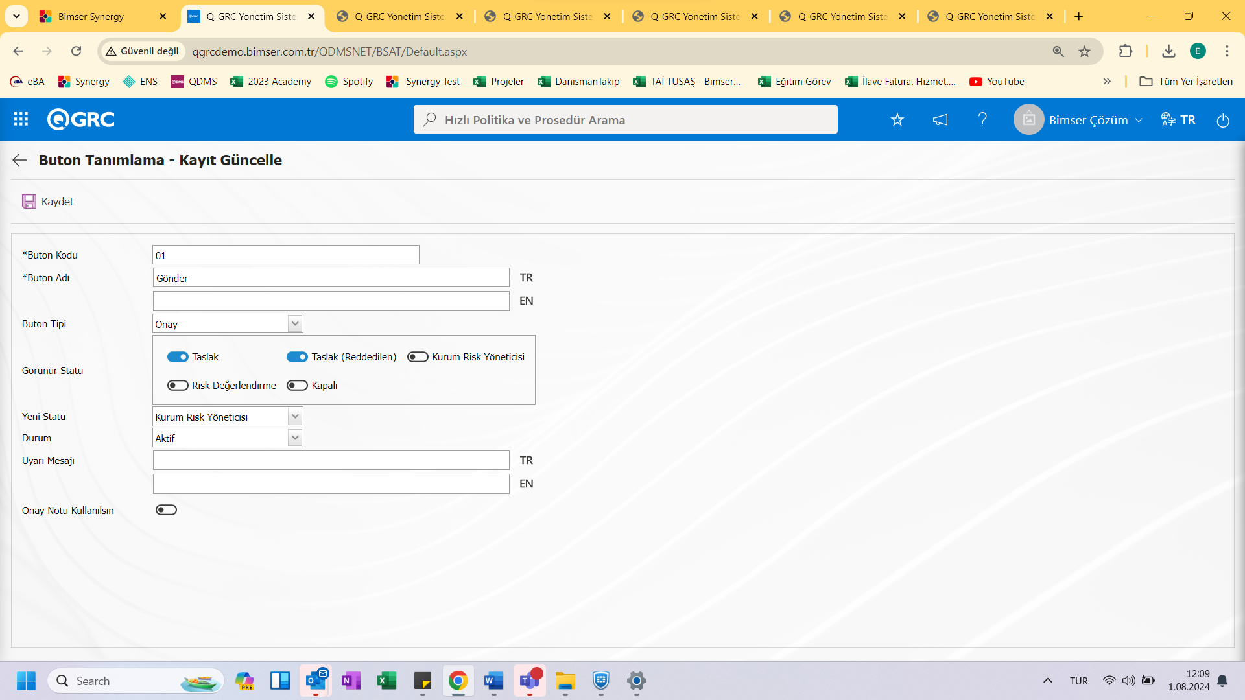The height and width of the screenshot is (700, 1245).
Task: Toggle the Taslak (Reddedilen) status
Action: [297, 356]
